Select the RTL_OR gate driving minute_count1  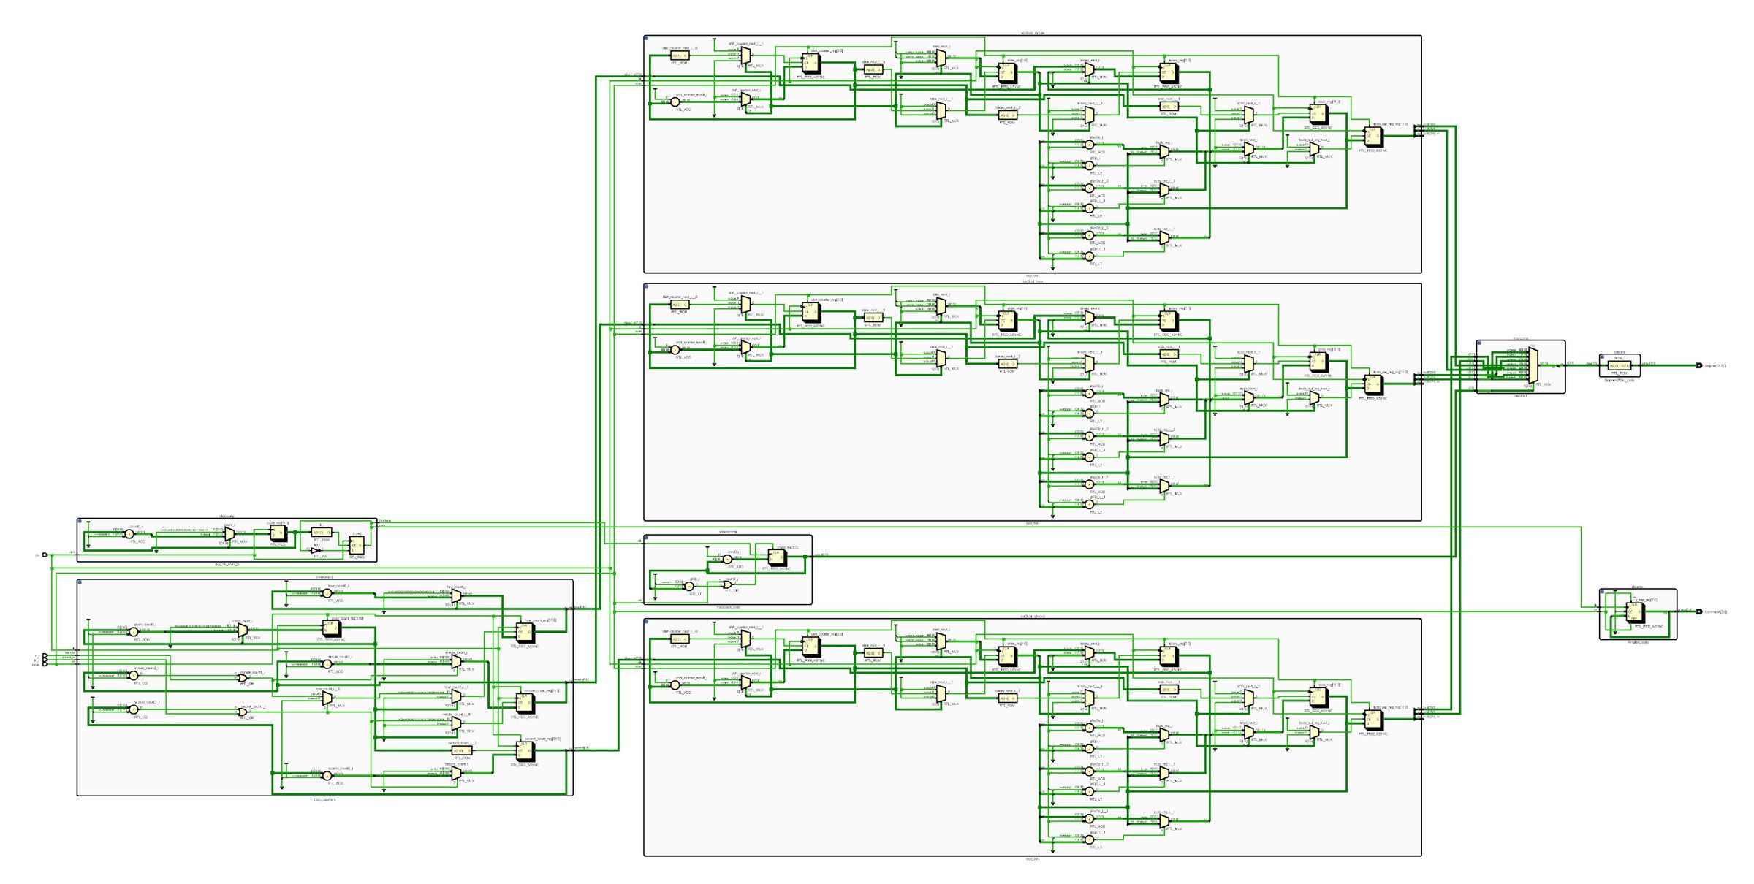tap(243, 677)
